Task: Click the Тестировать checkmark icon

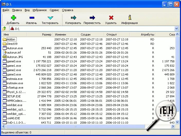Action: point(50,18)
